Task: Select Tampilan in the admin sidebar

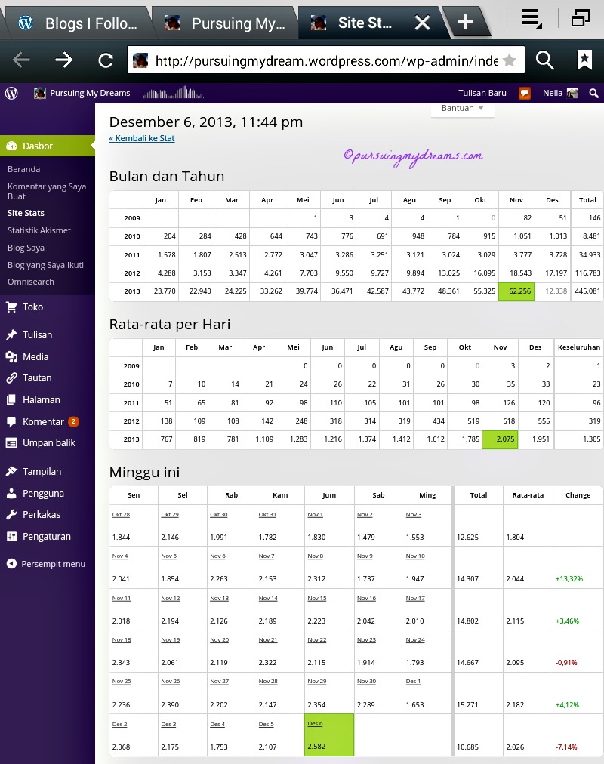Action: pyautogui.click(x=42, y=471)
